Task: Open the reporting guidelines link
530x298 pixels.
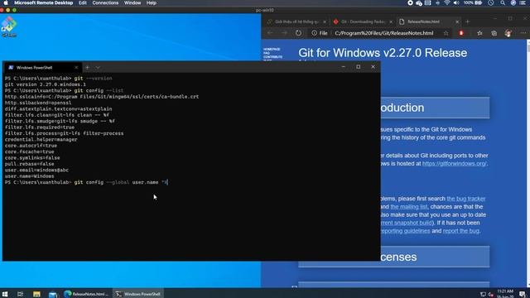Action: pyautogui.click(x=405, y=231)
